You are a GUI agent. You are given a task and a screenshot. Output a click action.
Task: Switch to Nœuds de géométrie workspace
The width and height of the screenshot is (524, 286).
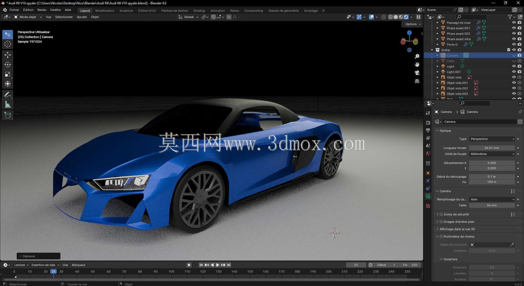point(283,11)
